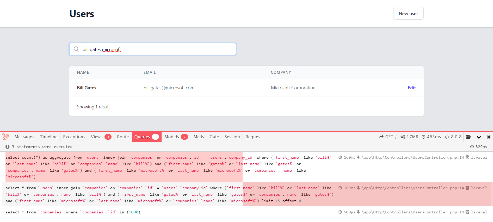493x222 pixels.
Task: Click the Bill Gates name cell
Action: [x=87, y=88]
